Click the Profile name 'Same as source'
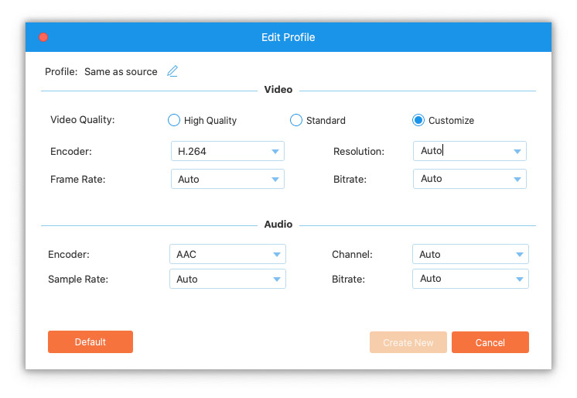This screenshot has width=577, height=398. (121, 72)
